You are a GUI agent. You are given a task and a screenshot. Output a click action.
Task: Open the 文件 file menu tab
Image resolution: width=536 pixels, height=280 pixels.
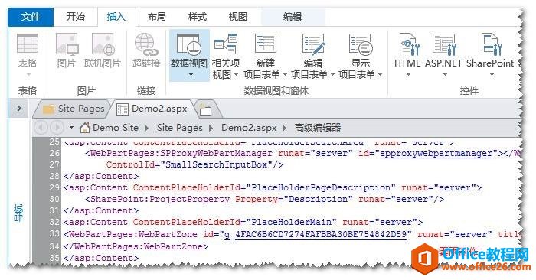[31, 17]
